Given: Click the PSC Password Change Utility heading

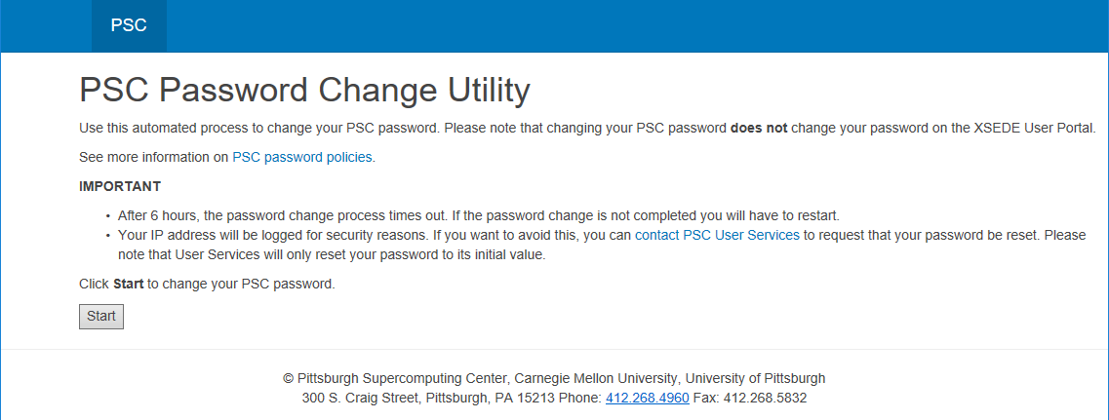Looking at the screenshot, I should 304,91.
